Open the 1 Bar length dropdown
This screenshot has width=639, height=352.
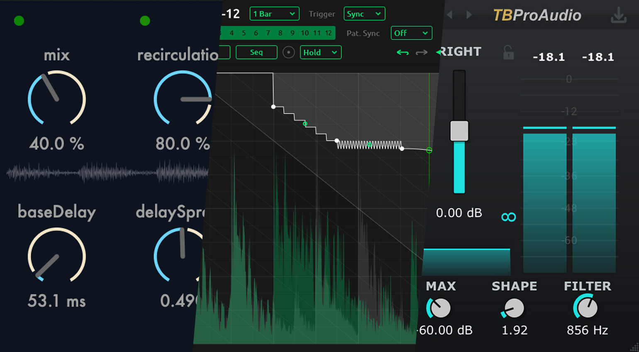coord(274,14)
